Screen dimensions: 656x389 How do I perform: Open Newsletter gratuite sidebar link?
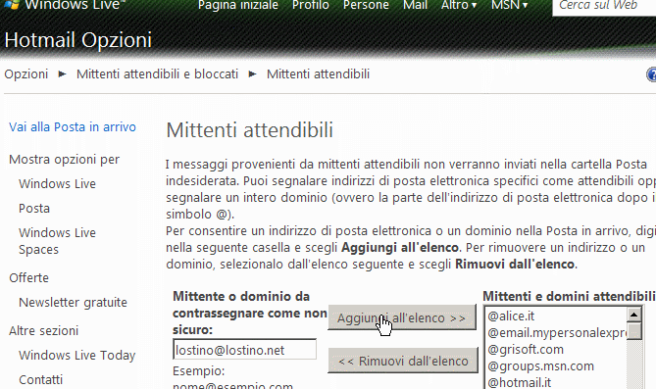73,302
